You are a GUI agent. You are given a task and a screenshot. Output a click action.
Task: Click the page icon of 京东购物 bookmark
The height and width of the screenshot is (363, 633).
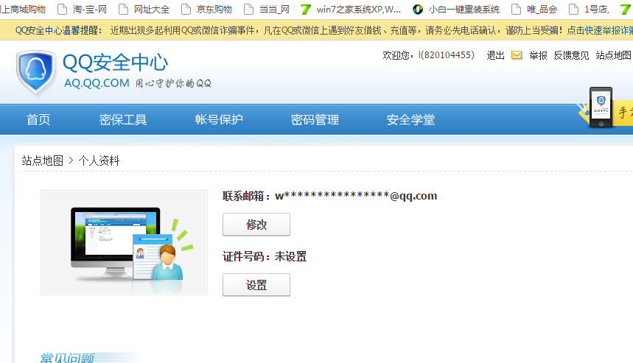186,10
